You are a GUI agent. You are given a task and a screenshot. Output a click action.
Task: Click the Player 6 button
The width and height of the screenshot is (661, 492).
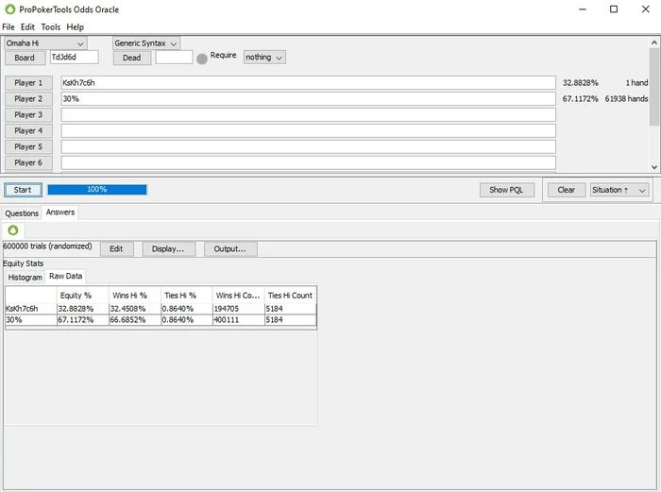[28, 162]
